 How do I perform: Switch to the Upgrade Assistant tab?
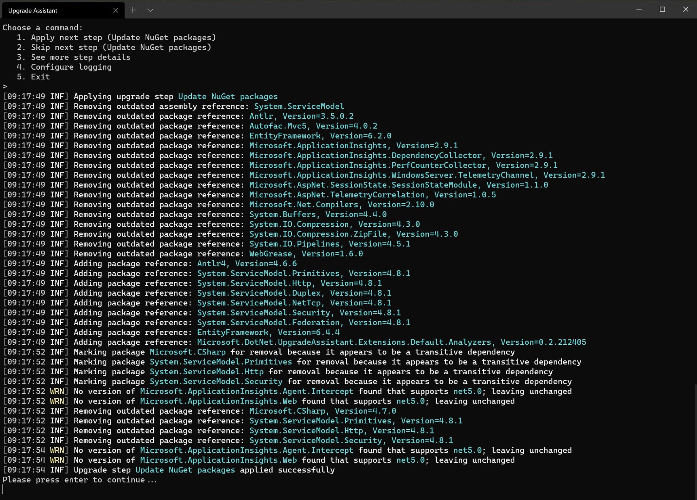(52, 10)
